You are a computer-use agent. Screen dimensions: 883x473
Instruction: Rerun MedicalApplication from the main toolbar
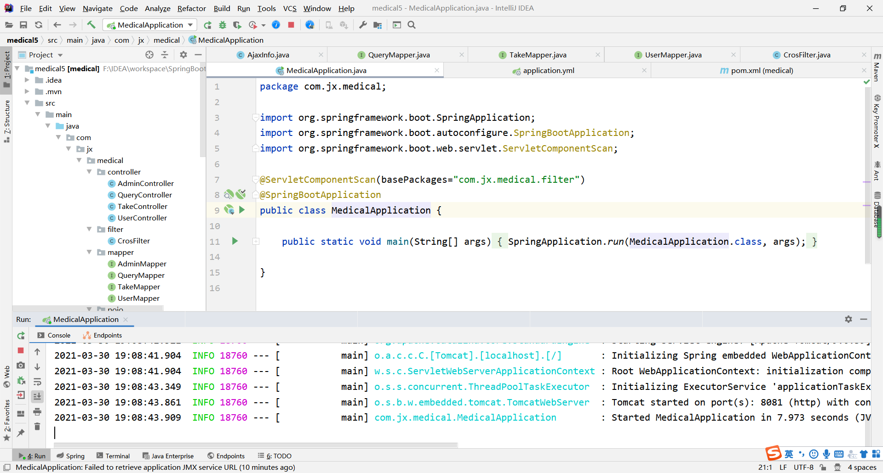[208, 25]
